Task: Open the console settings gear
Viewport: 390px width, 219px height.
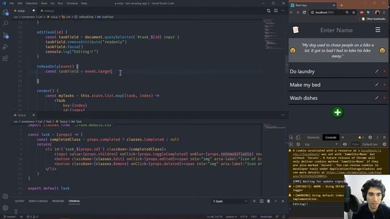Action: pyautogui.click(x=385, y=144)
